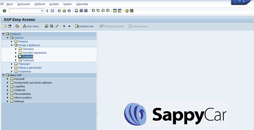This screenshot has height=130, width=254.
Task: Open the Nápověda menu
Action: pos(82,4)
